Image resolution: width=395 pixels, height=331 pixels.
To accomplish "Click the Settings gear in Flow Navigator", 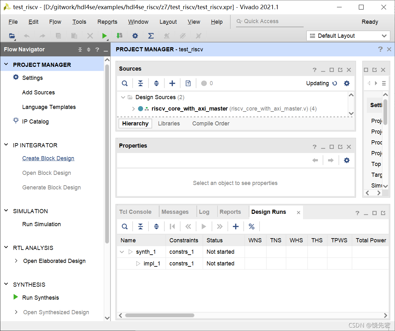I will click(16, 77).
